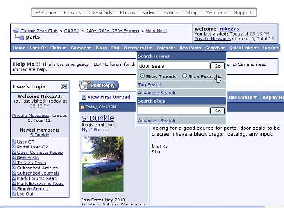Image resolution: width=284 pixels, height=208 pixels.
Task: Open Private Messages link in User's Login panel
Action: [x=31, y=116]
